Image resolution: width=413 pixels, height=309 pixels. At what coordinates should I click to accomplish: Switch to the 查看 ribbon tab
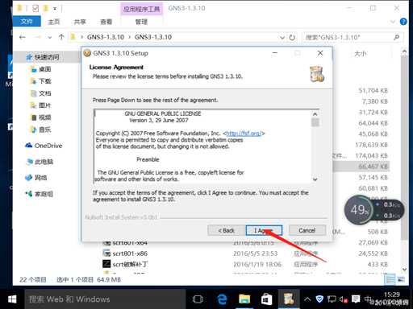click(106, 22)
